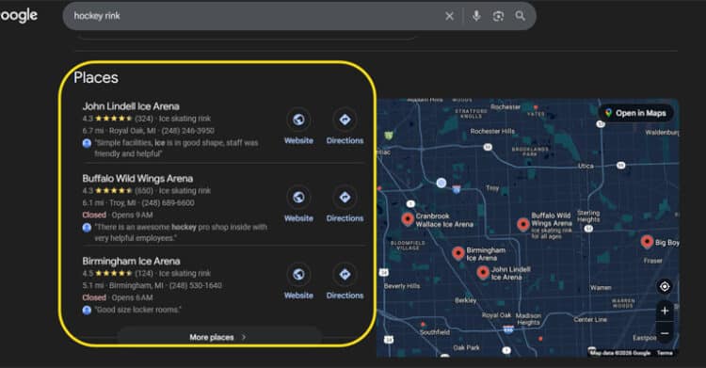Click John Lindell (324) reviews count

[x=144, y=119]
